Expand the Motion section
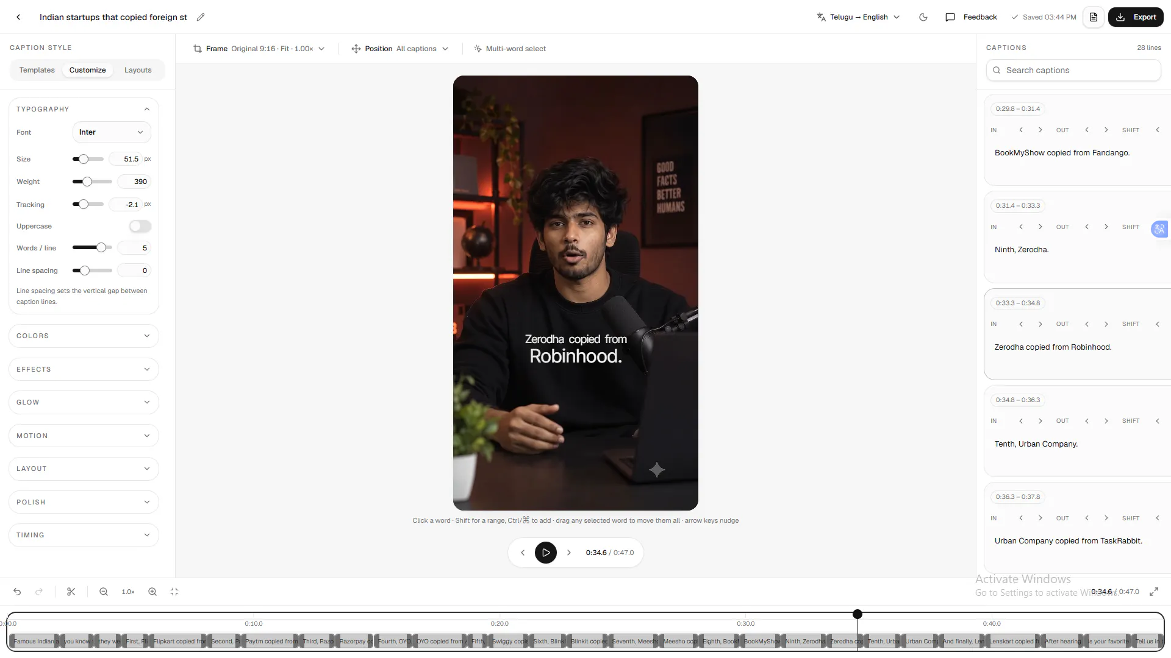The width and height of the screenshot is (1171, 658). pos(84,436)
